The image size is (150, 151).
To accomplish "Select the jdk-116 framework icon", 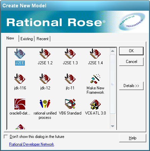I will pyautogui.click(x=20, y=79).
